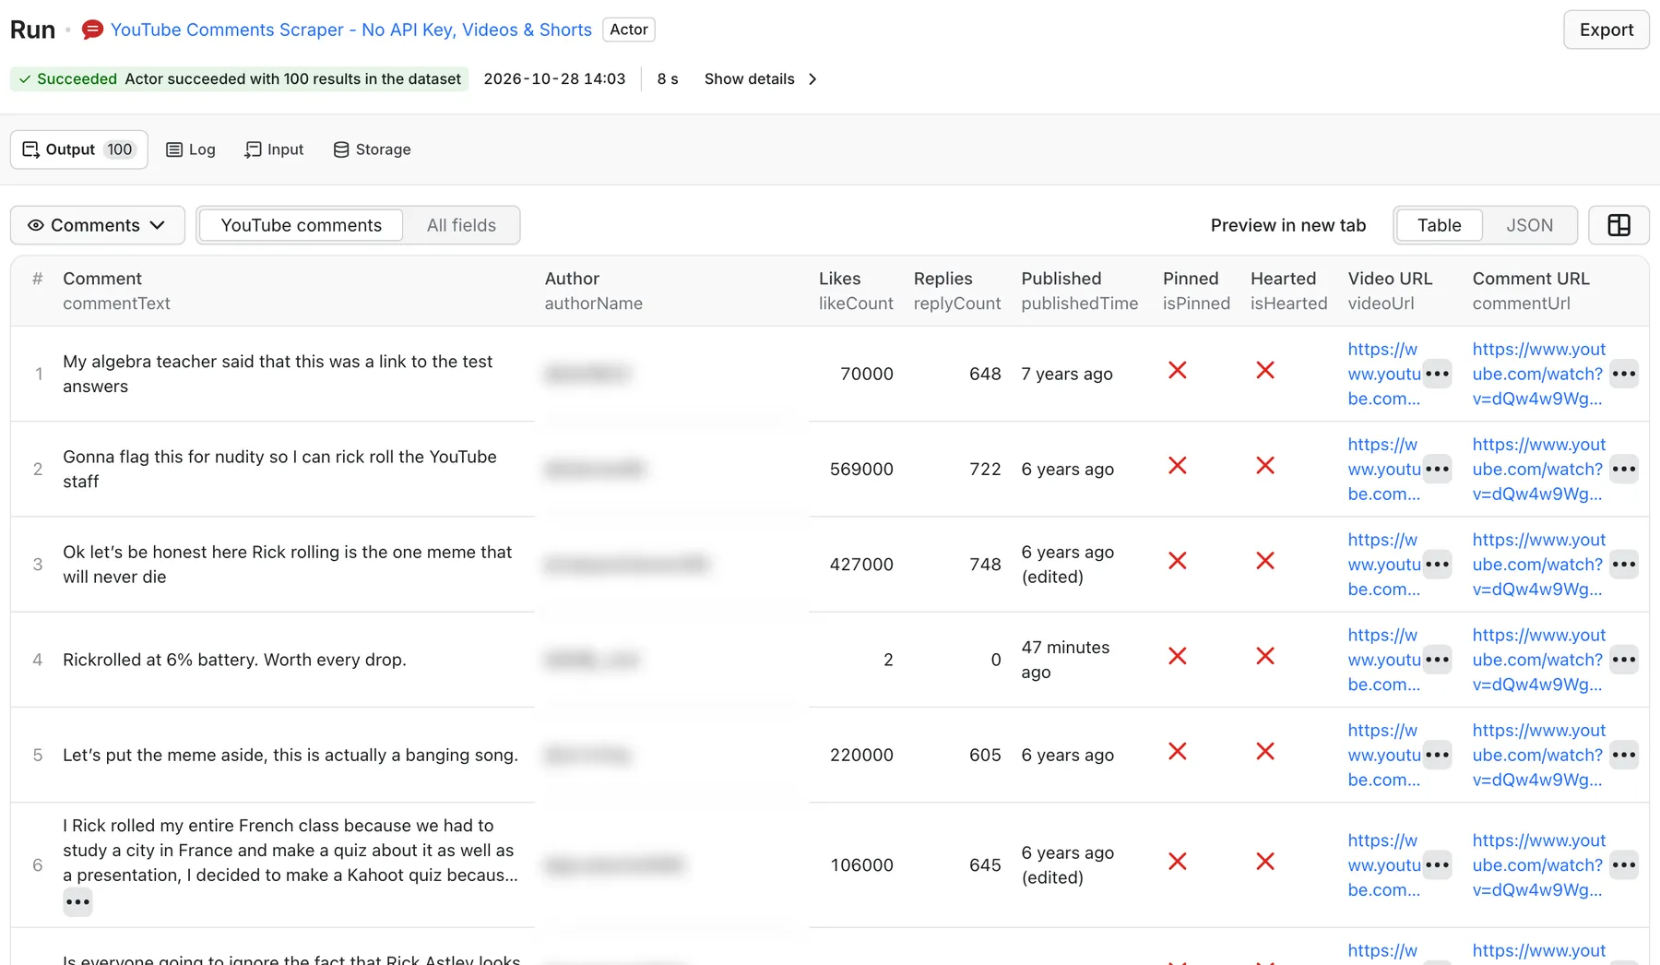Click the Actor badge label
1660x965 pixels.
click(629, 30)
